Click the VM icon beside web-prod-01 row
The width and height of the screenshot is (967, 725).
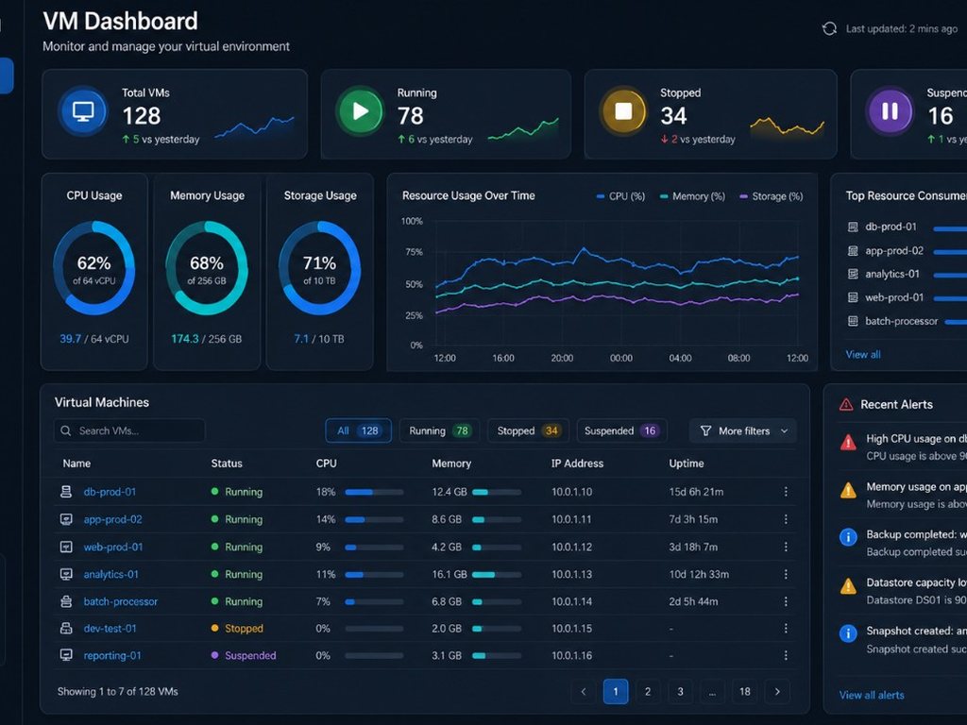(x=66, y=547)
